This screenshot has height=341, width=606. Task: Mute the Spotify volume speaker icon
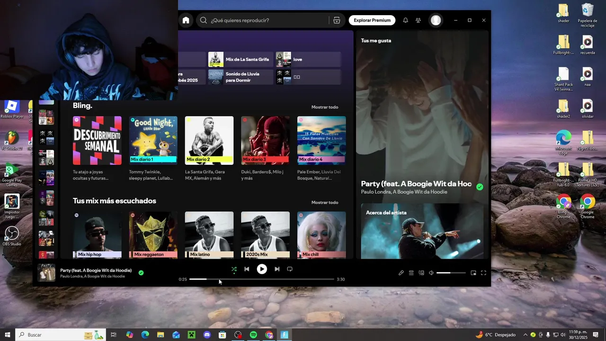pyautogui.click(x=431, y=273)
